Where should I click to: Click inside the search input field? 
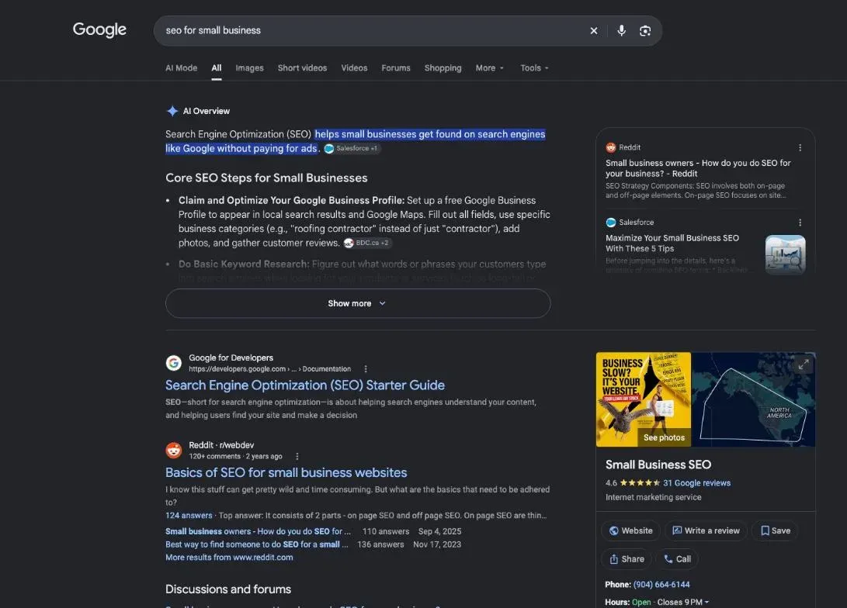coord(373,31)
